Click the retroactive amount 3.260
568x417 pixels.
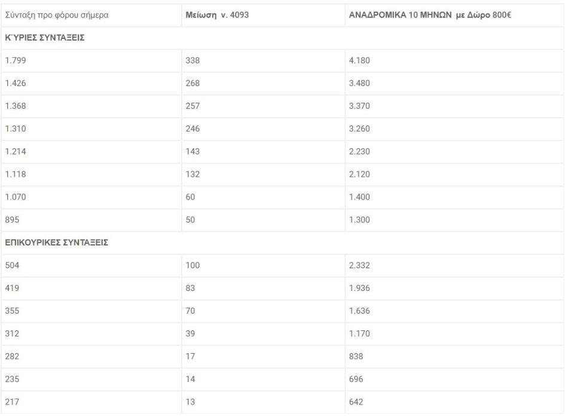click(x=454, y=129)
